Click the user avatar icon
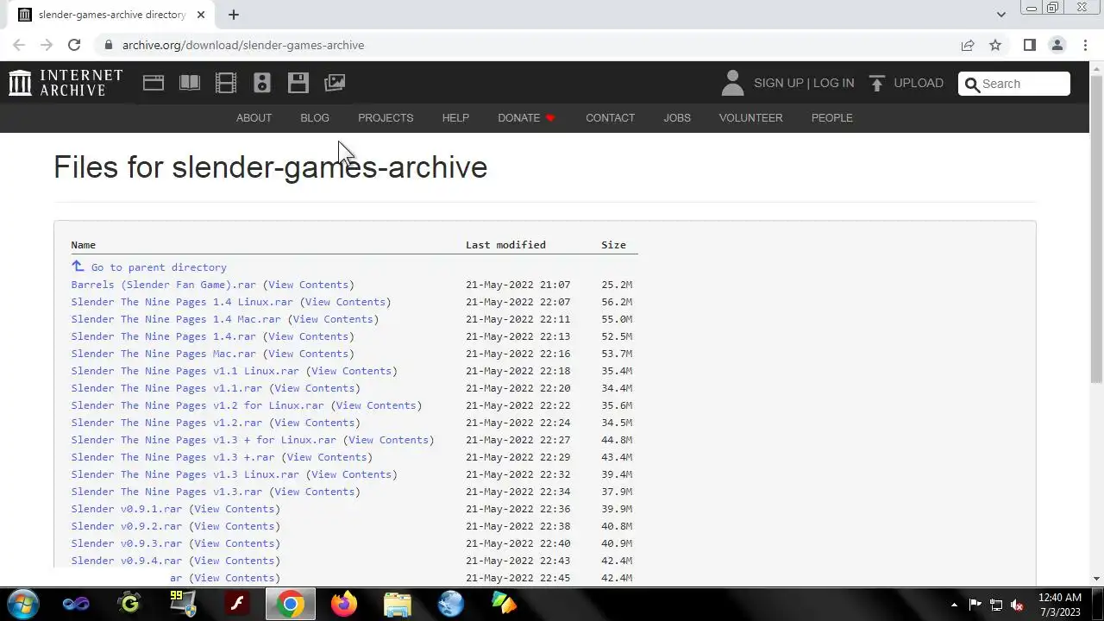 click(x=732, y=83)
